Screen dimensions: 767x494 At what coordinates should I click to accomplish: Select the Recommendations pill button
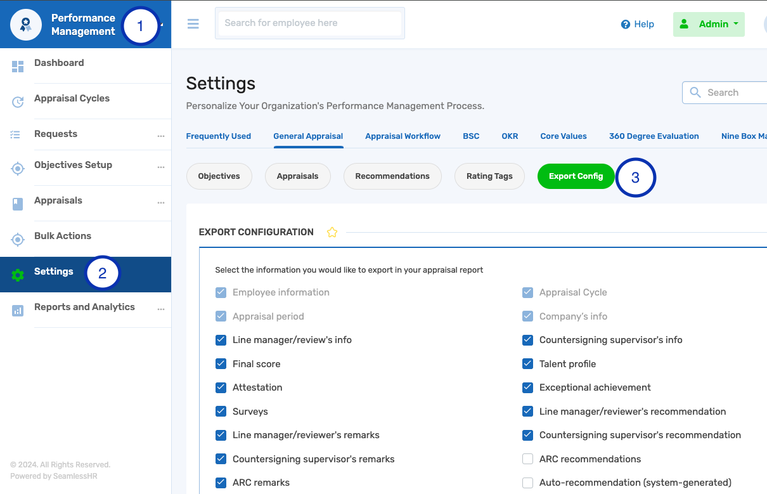[x=392, y=176]
